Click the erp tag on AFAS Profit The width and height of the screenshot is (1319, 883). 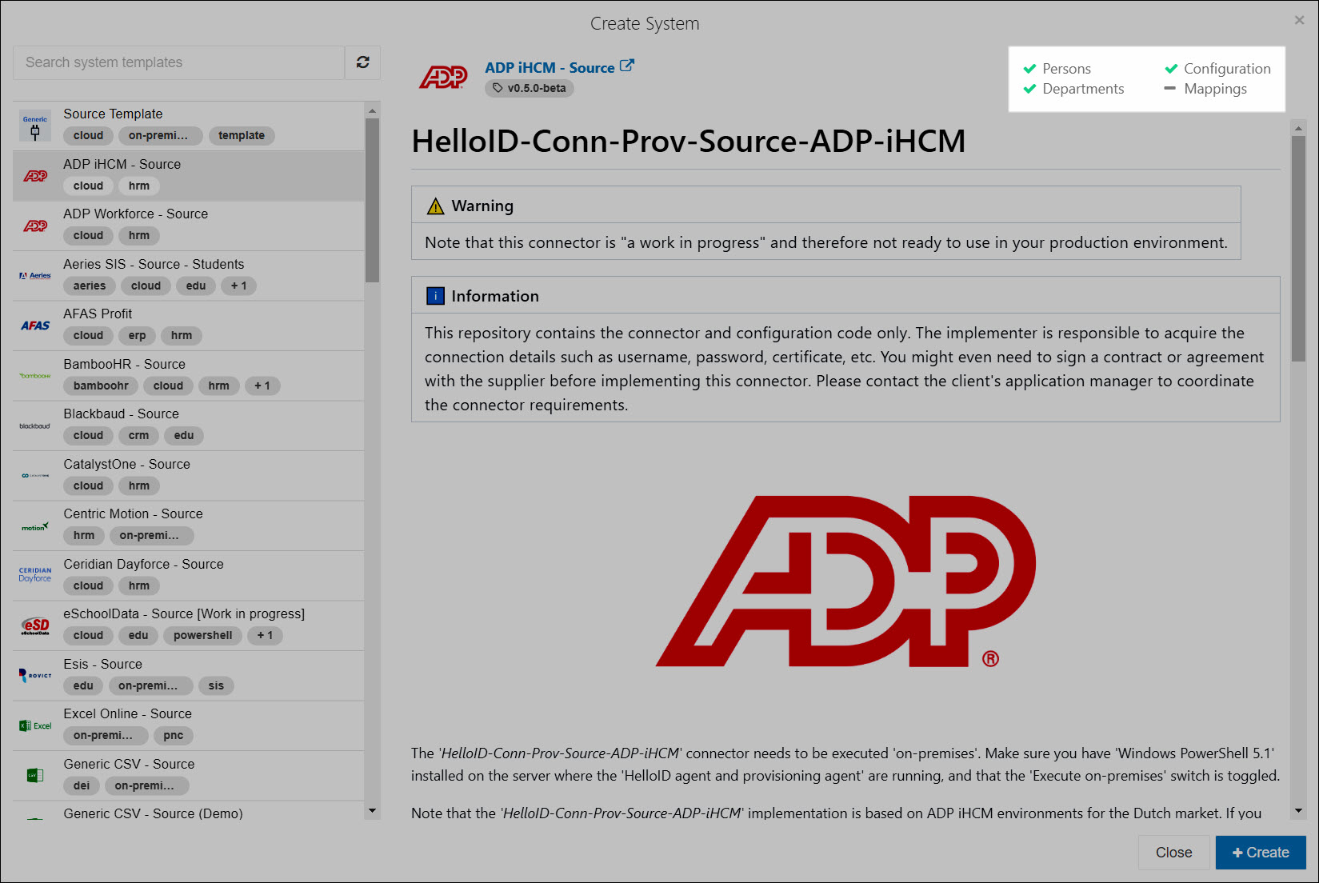(x=137, y=335)
